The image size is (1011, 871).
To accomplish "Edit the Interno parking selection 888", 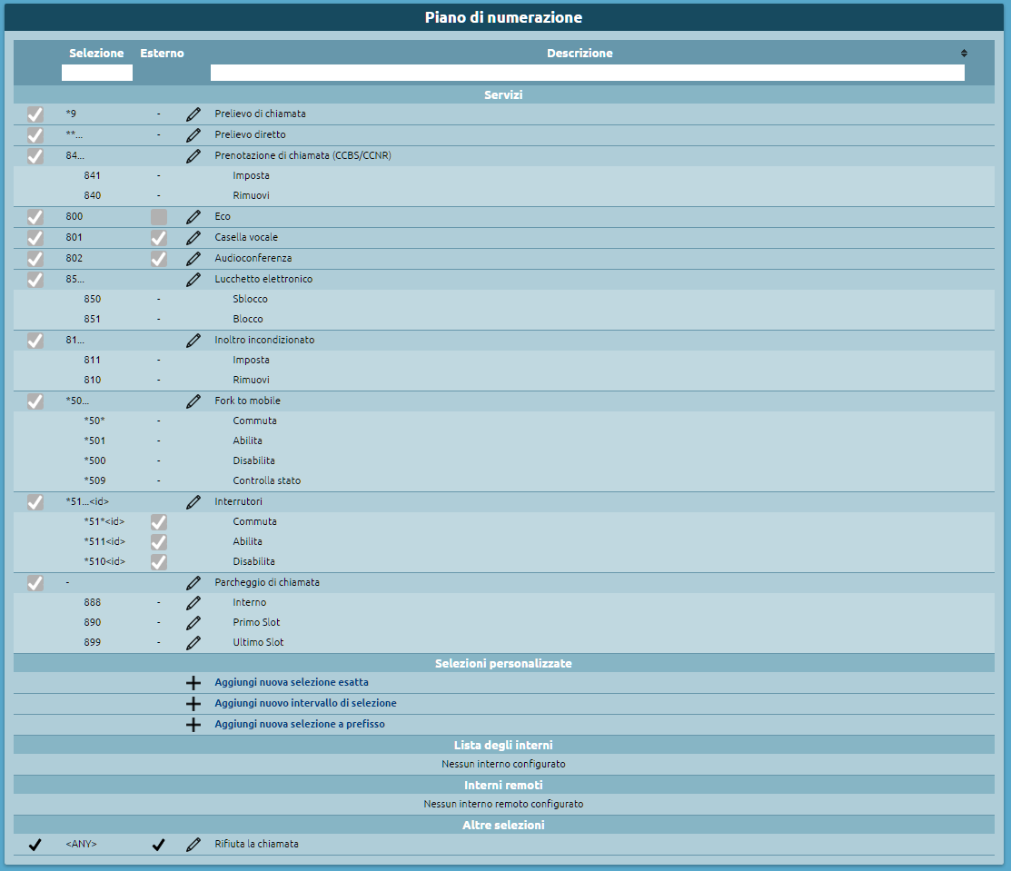I will pyautogui.click(x=193, y=603).
